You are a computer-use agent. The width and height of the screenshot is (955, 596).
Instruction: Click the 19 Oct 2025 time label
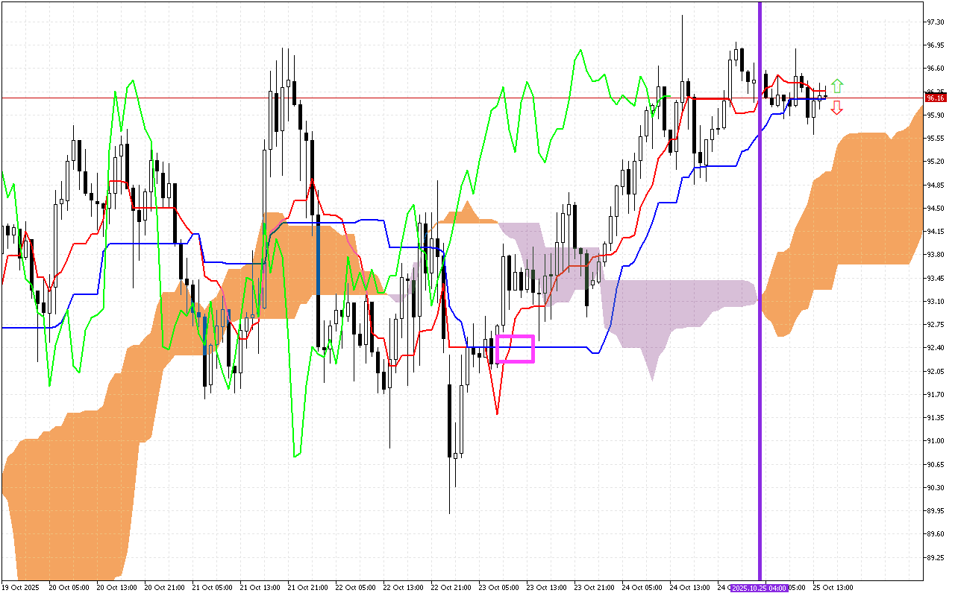tap(20, 588)
